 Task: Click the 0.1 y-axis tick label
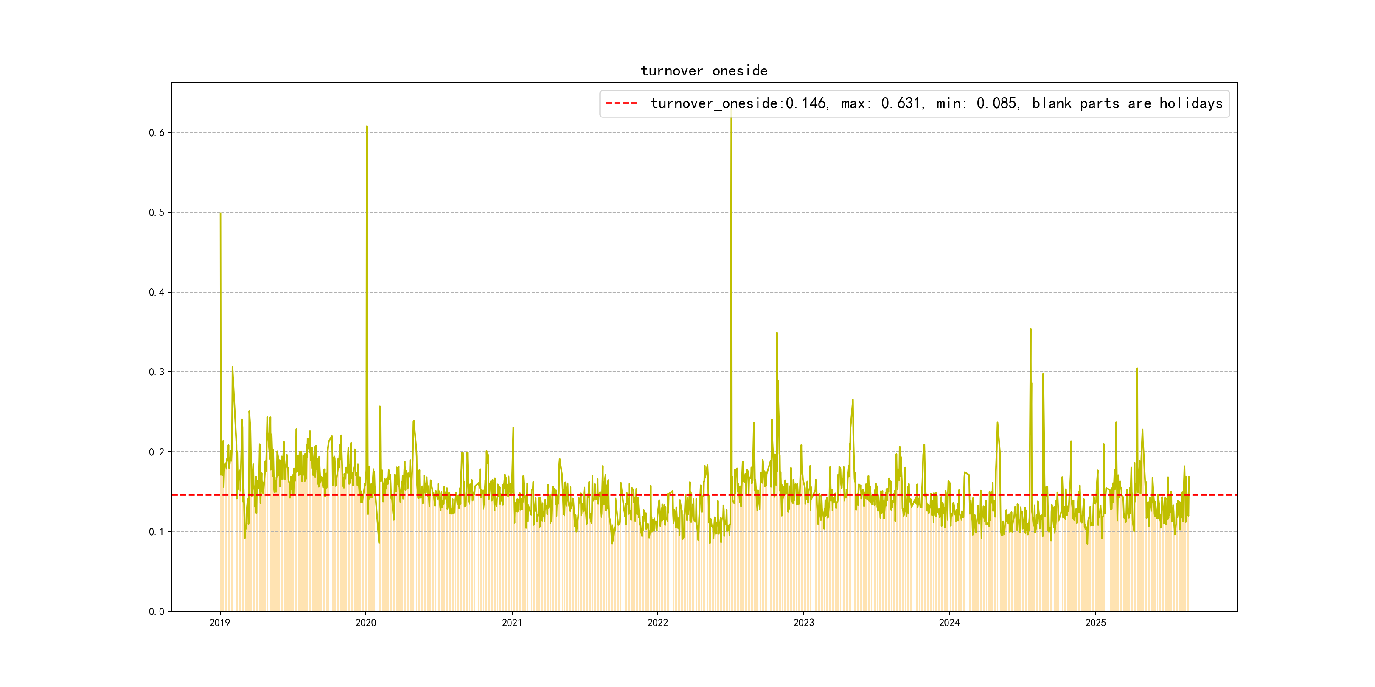pyautogui.click(x=157, y=532)
